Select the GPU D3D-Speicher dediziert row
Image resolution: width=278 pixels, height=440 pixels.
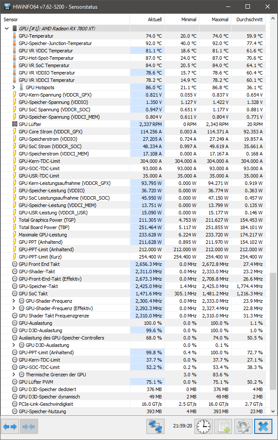click(x=133, y=389)
